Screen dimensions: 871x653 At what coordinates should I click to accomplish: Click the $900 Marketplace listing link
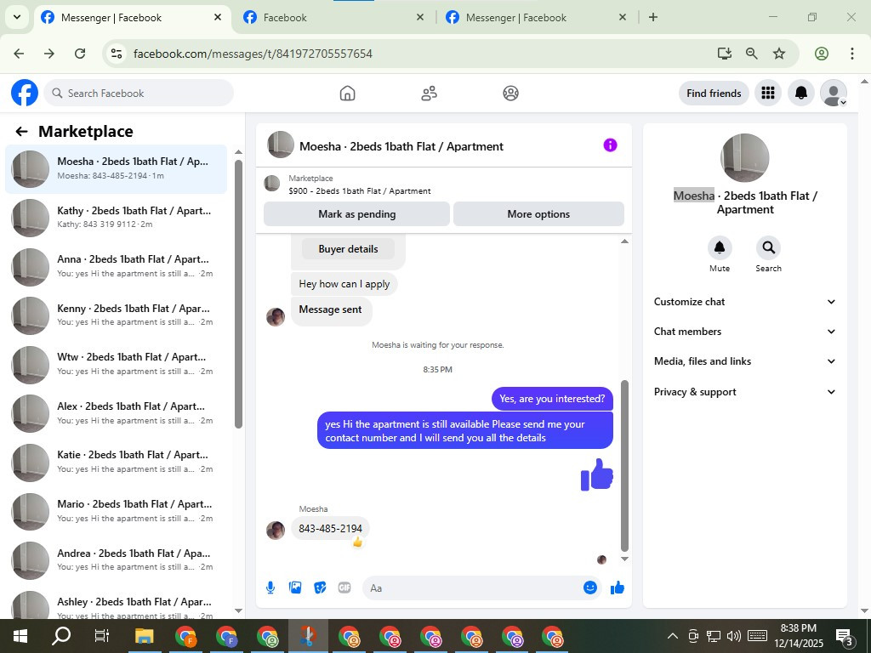[360, 191]
